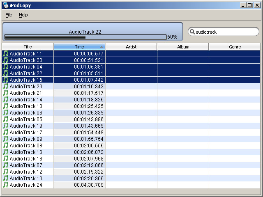Select the AudioTrack 12 title

click(x=26, y=172)
